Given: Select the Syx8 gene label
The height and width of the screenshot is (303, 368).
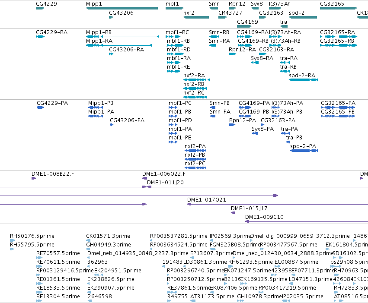Looking at the screenshot, I should [257, 4].
